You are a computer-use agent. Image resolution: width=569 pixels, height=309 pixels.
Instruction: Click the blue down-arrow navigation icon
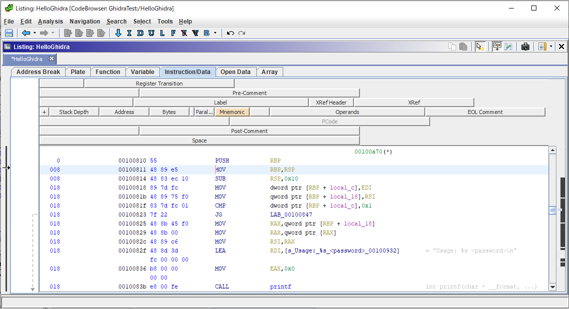tap(118, 33)
